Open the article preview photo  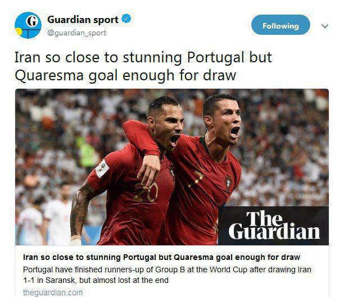(x=172, y=167)
